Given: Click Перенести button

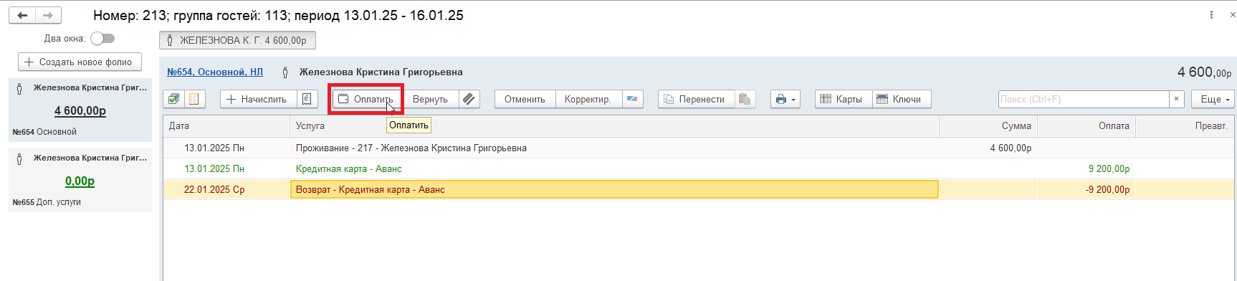Looking at the screenshot, I should [x=697, y=99].
